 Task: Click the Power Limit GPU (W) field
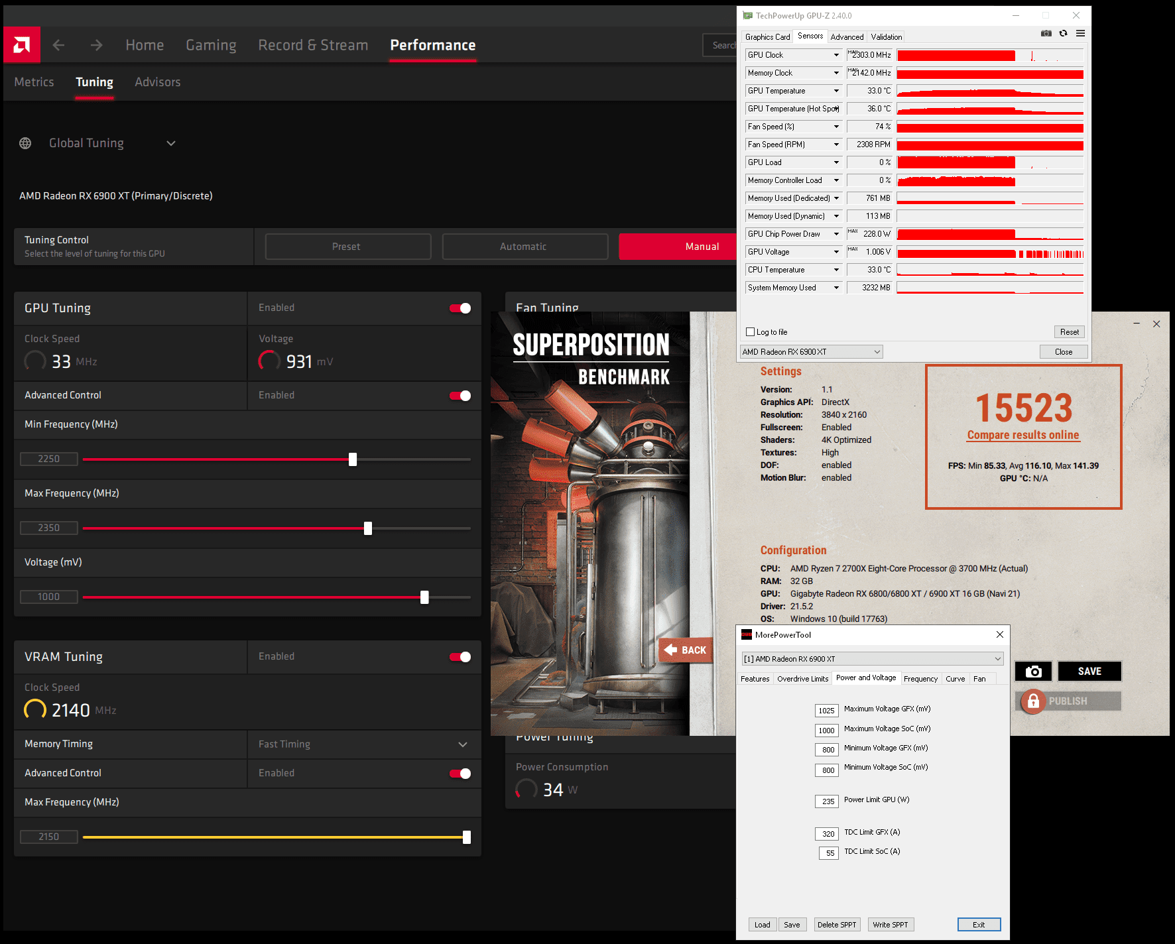coord(827,801)
